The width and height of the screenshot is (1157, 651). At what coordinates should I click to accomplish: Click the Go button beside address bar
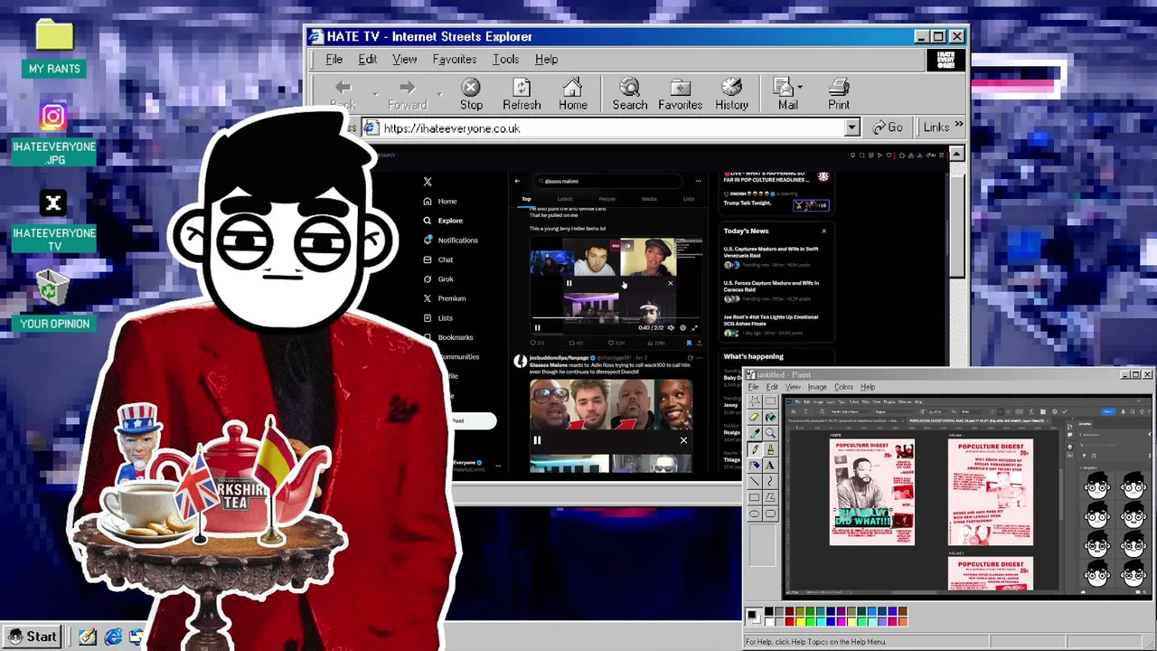point(887,127)
